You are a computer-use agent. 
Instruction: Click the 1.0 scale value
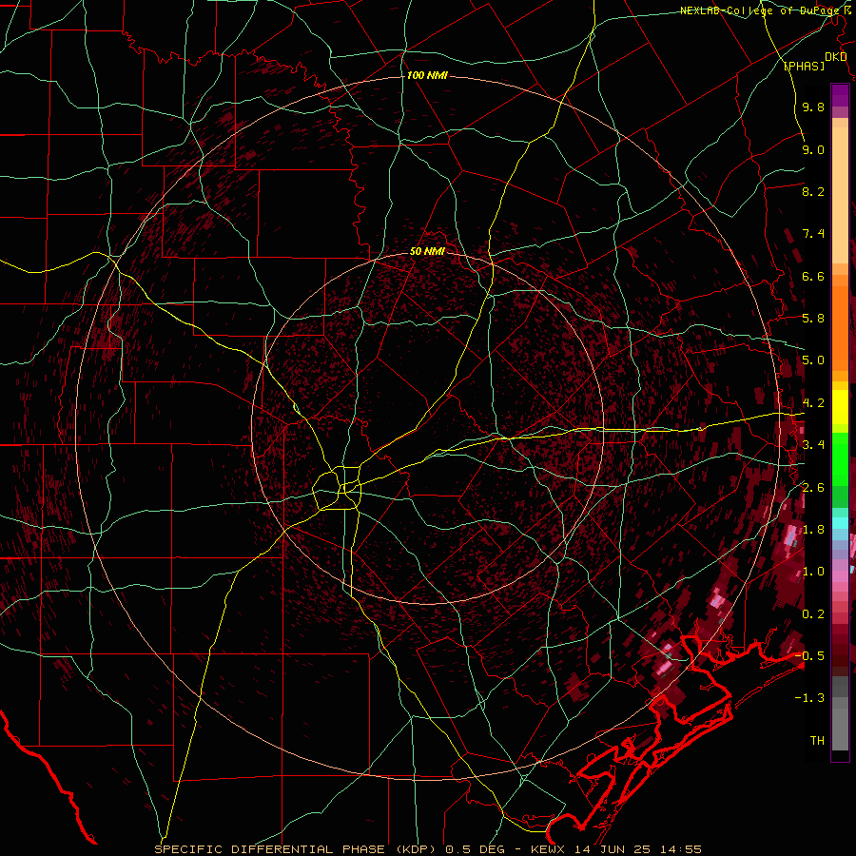(813, 572)
